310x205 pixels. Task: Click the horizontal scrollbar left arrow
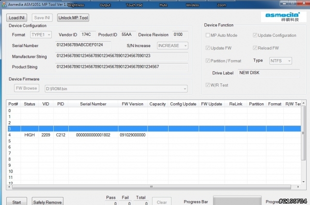[x=9, y=187]
